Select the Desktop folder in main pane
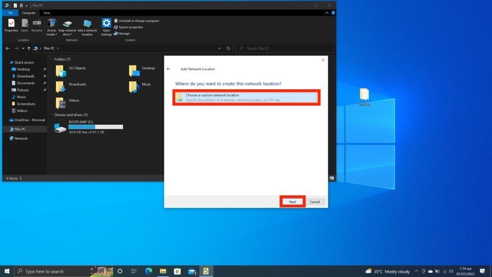Image resolution: width=492 pixels, height=277 pixels. coord(142,71)
